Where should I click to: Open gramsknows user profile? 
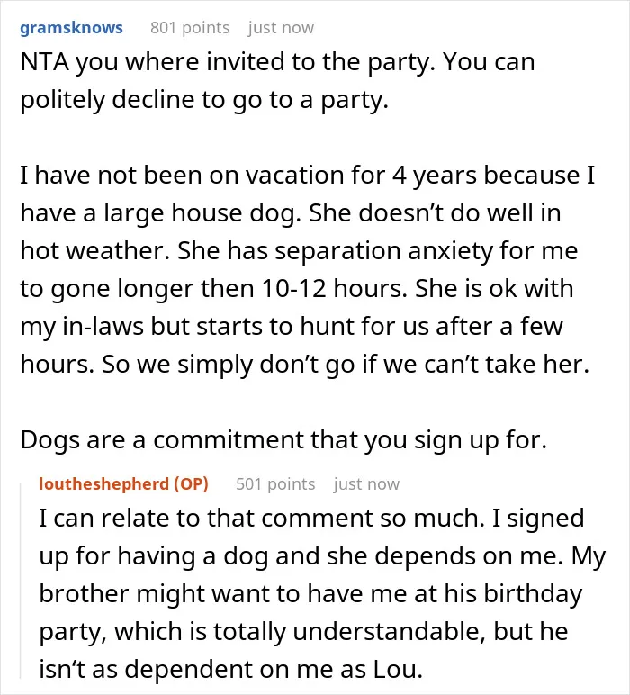pyautogui.click(x=71, y=28)
